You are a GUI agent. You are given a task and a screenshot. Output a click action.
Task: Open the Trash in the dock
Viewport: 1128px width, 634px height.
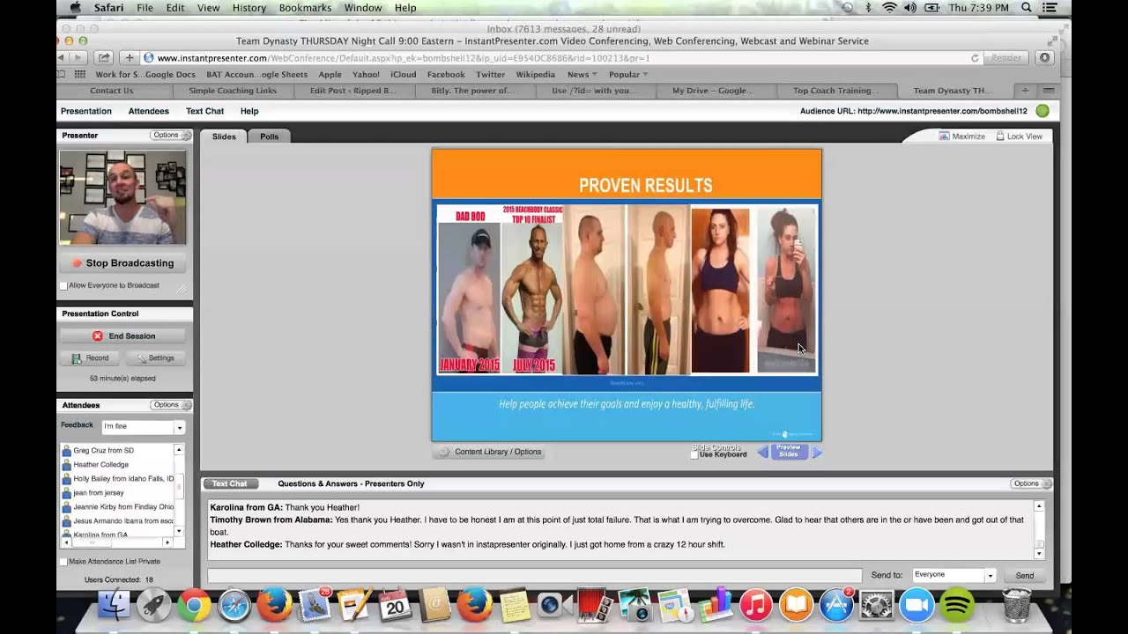[x=1016, y=606]
